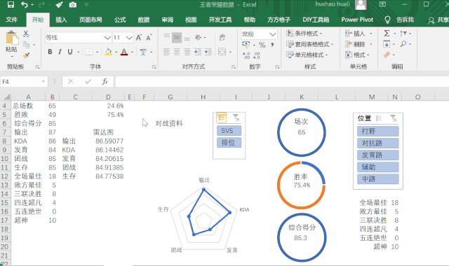Click the Decrease Indent icon
449x266 pixels.
pyautogui.click(x=198, y=52)
